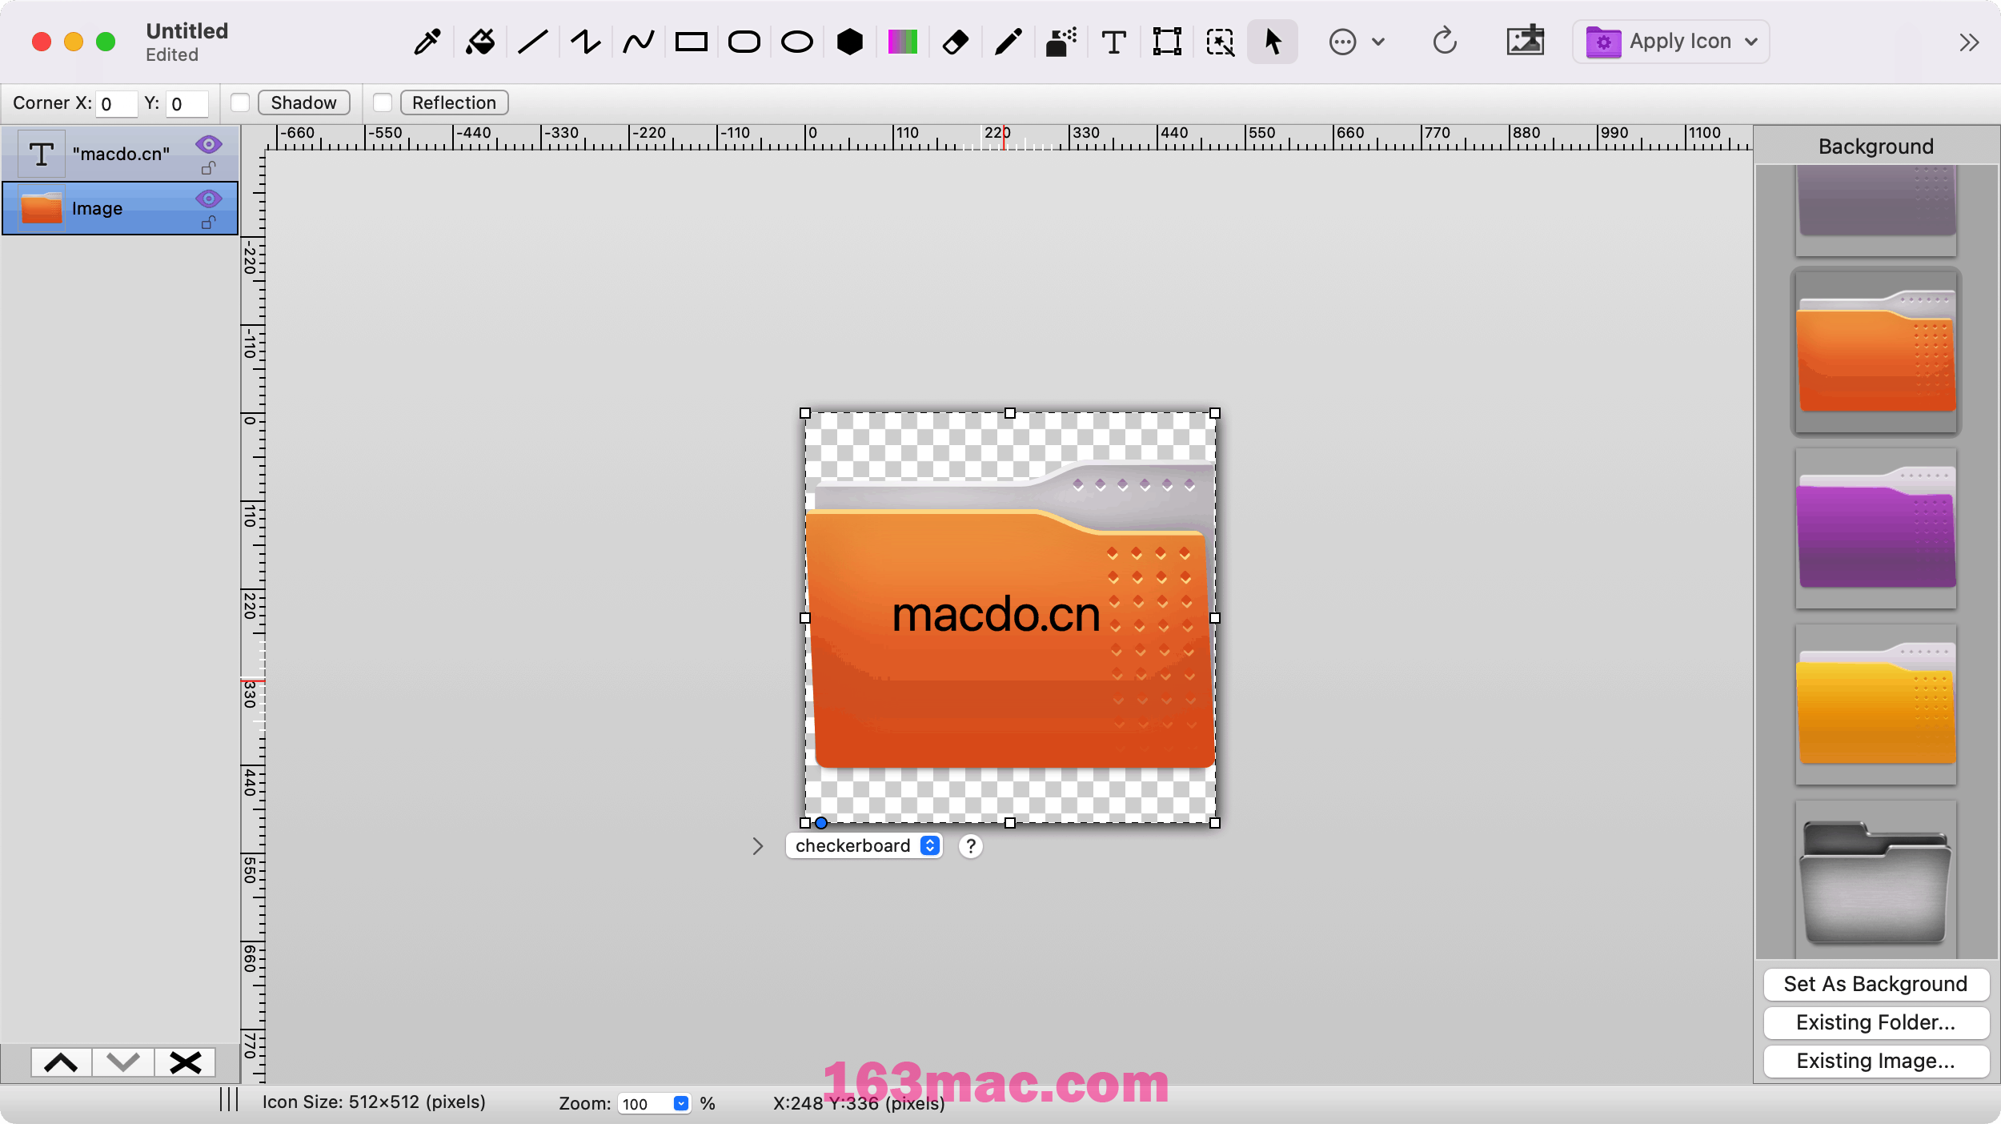Click the Set As Background button
This screenshot has width=2001, height=1124.
click(1873, 982)
